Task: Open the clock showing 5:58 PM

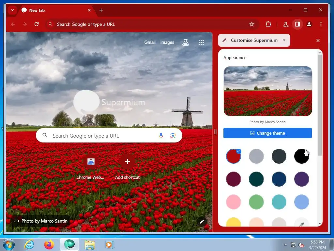Action: click(317, 245)
